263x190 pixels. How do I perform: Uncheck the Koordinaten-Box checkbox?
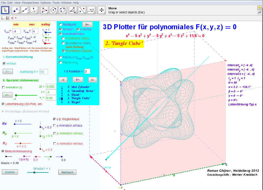coord(61,34)
